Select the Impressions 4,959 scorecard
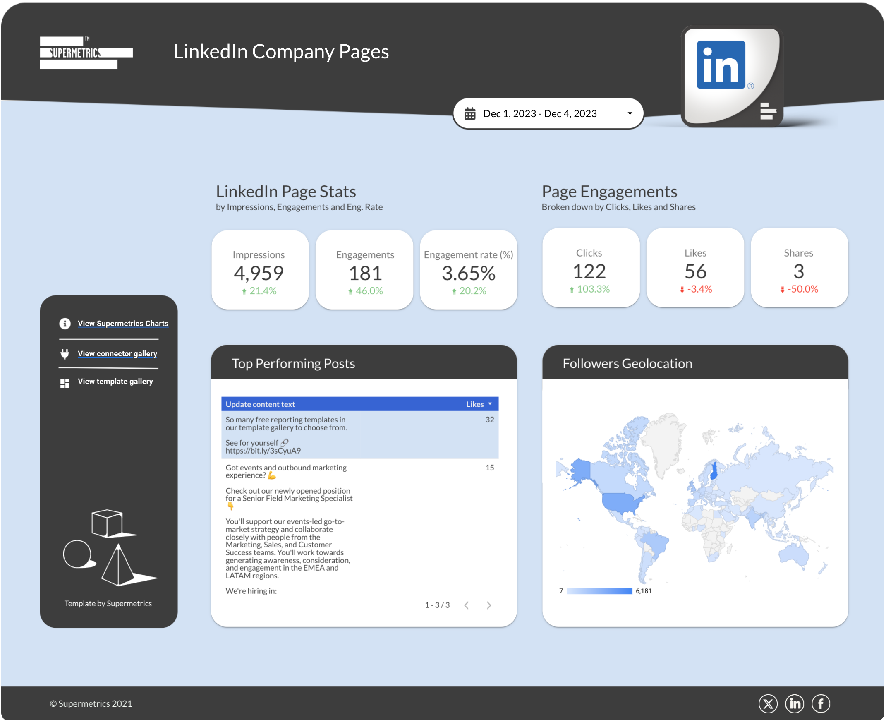 pos(260,270)
